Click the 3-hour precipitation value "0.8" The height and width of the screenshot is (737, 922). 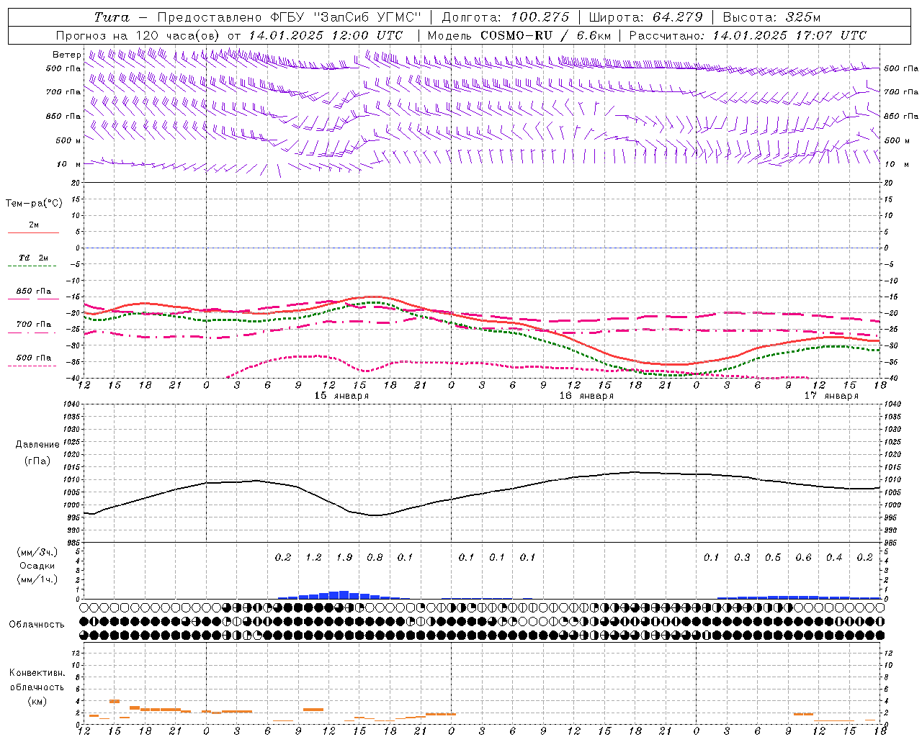tap(375, 557)
